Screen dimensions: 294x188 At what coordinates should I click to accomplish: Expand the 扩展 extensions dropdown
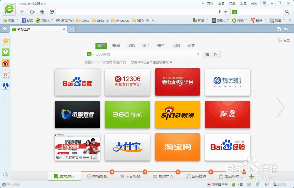[x=208, y=20]
